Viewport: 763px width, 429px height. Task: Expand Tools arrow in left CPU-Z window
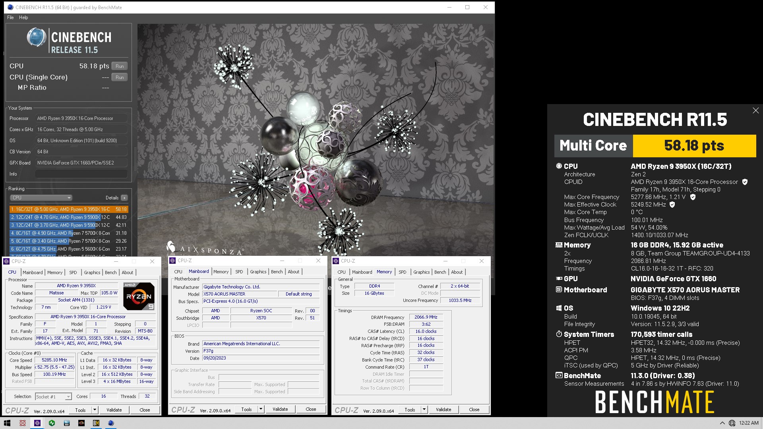click(95, 410)
